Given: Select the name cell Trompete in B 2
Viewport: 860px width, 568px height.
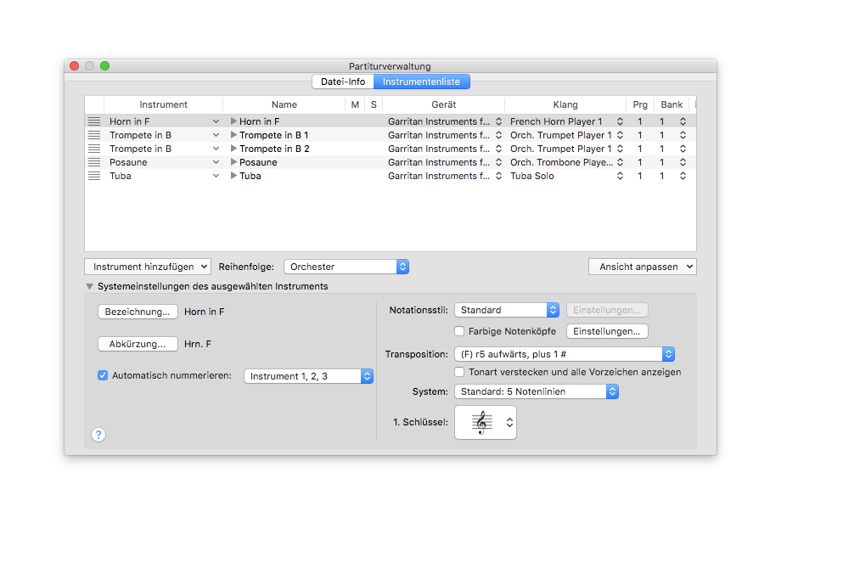Looking at the screenshot, I should coord(274,149).
